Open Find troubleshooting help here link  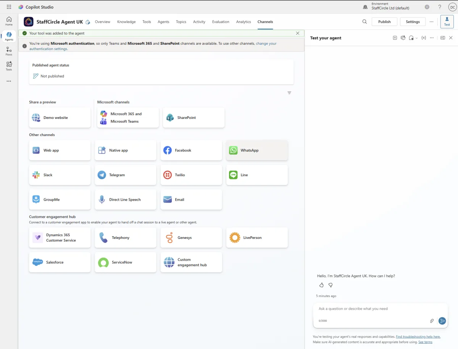point(418,337)
